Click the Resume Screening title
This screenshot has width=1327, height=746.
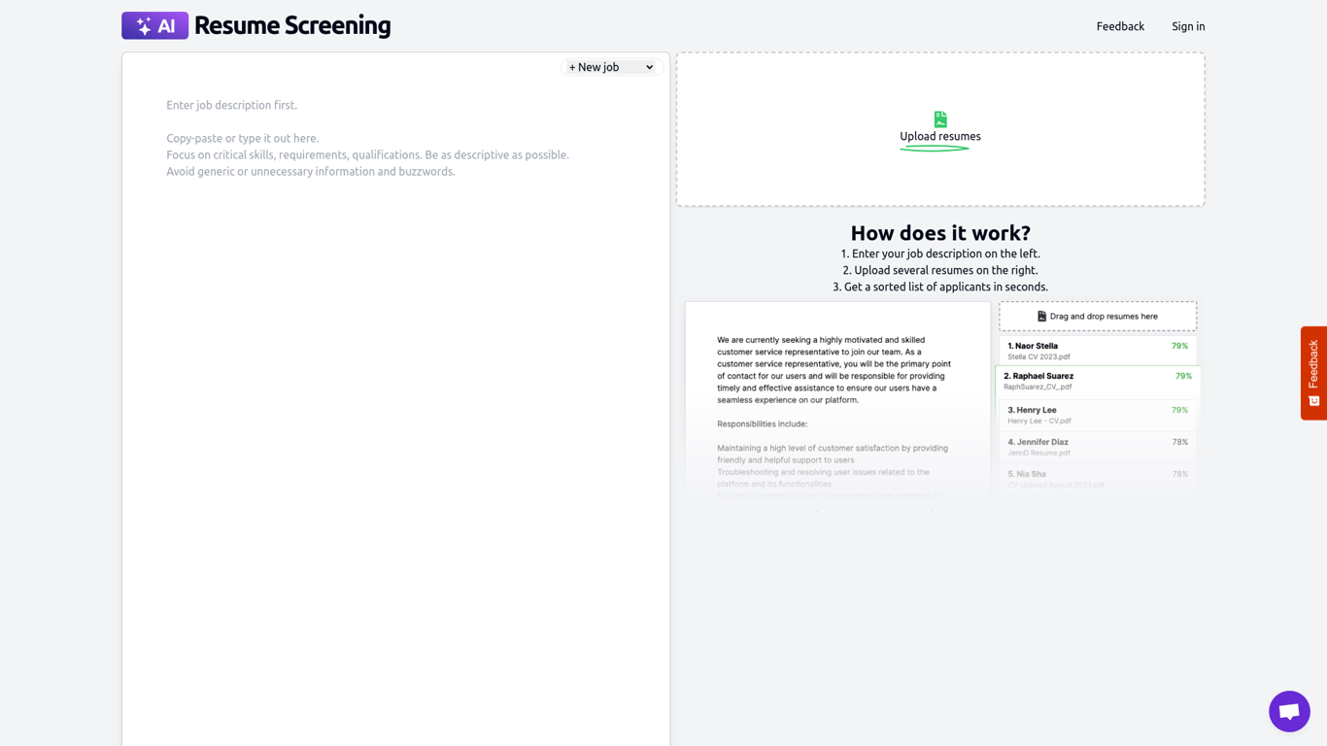292,25
